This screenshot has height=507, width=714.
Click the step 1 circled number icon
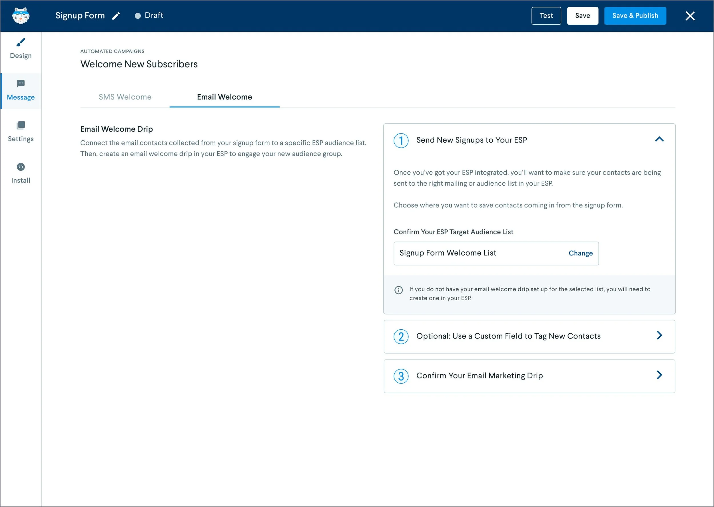(x=401, y=141)
